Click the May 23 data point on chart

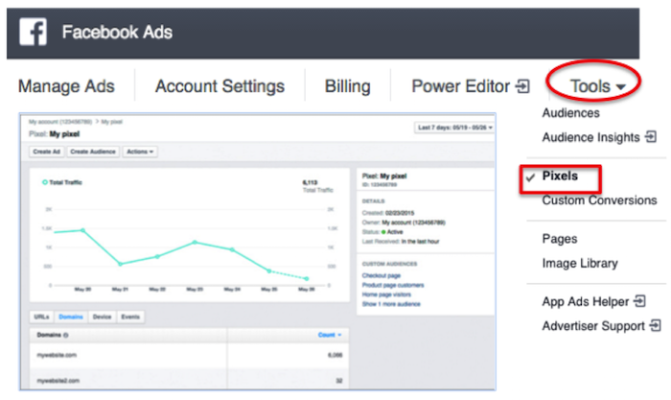point(195,243)
